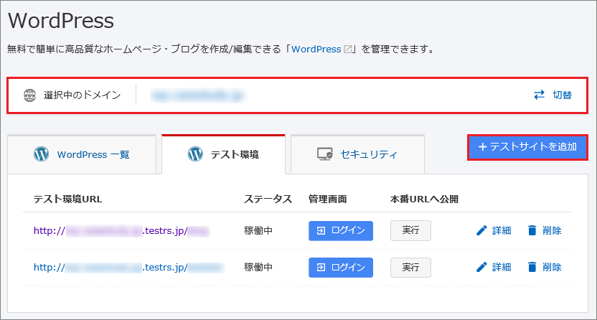Click the 稼働中 status in first row
Image resolution: width=597 pixels, height=320 pixels.
[258, 230]
